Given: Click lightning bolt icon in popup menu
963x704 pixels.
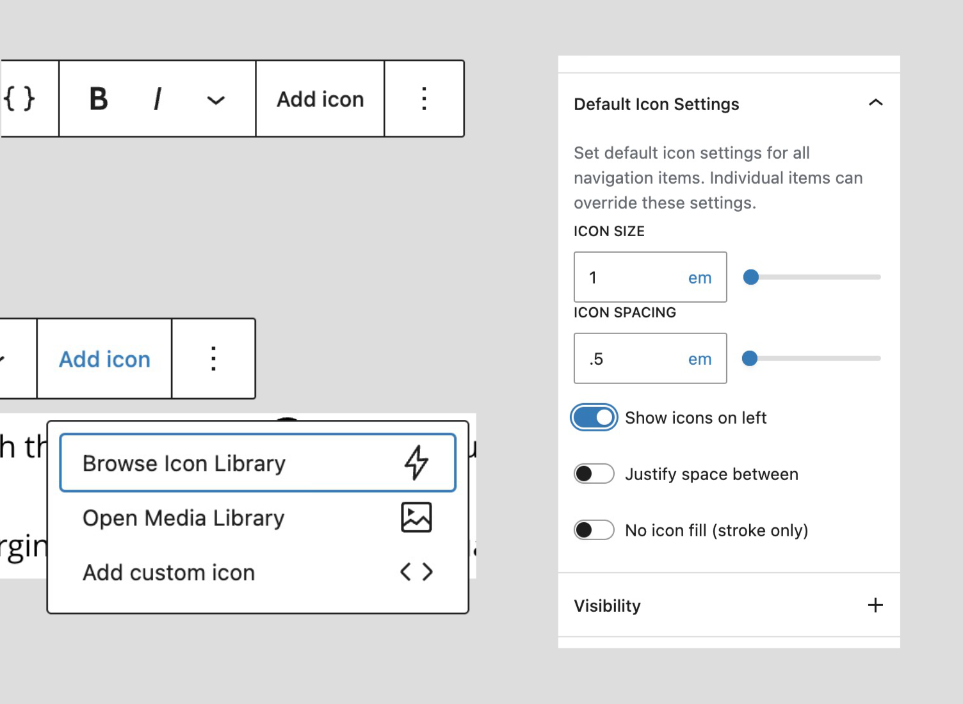Looking at the screenshot, I should pyautogui.click(x=416, y=463).
